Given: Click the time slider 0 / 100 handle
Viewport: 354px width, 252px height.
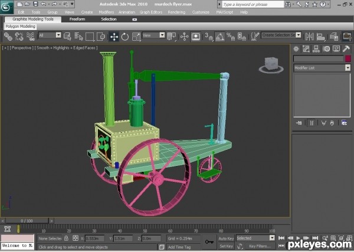Looking at the screenshot, I should click(27, 221).
